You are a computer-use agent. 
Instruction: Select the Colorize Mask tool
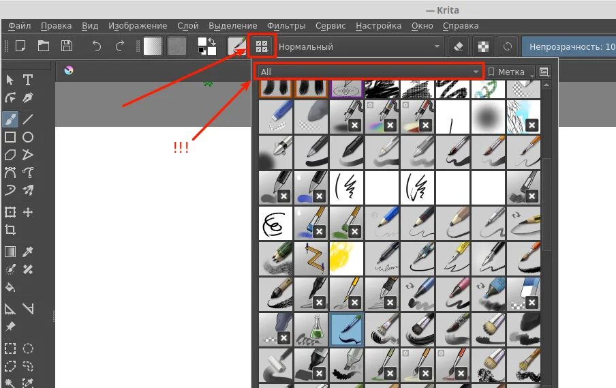click(10, 269)
